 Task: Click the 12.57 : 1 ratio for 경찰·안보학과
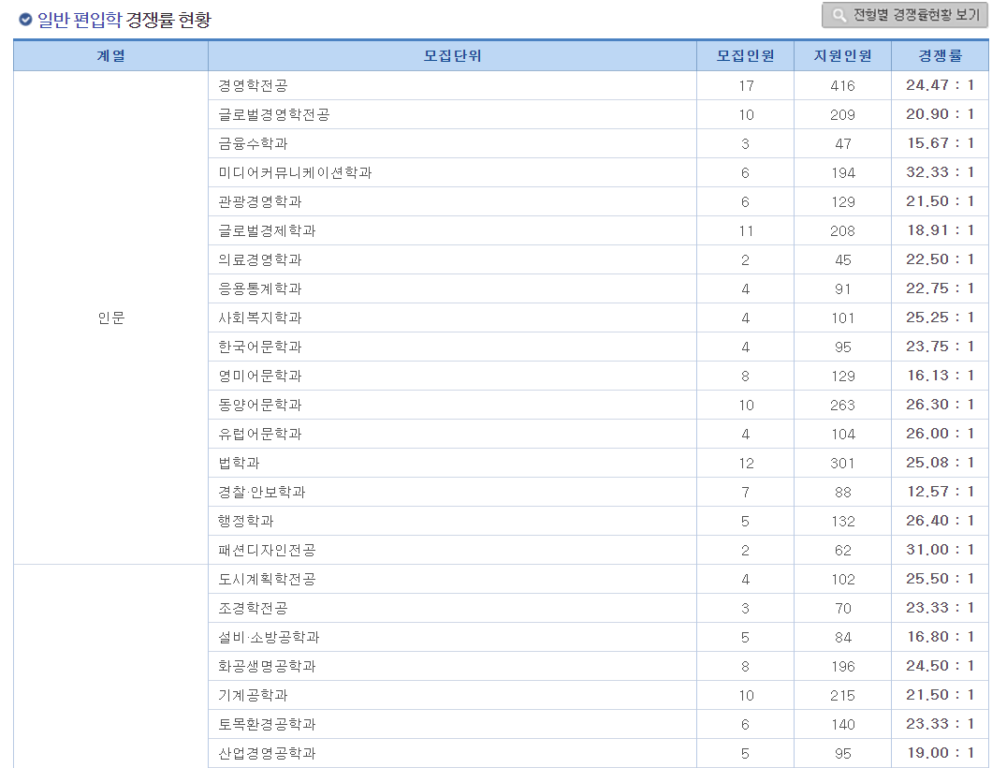[941, 492]
